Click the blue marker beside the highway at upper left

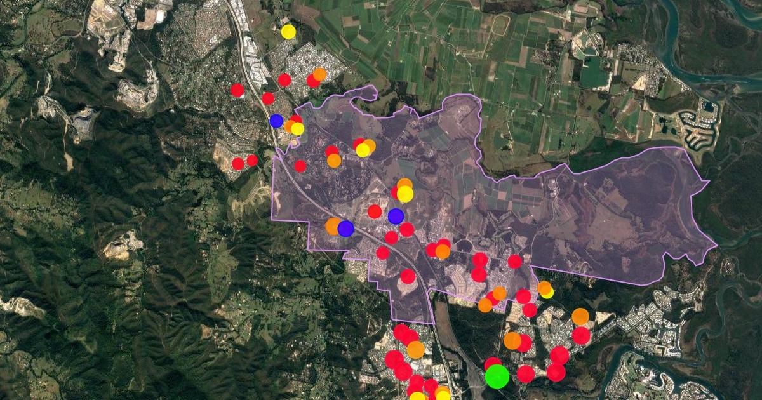pyautogui.click(x=276, y=121)
